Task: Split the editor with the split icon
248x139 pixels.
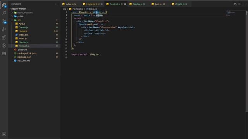Action: coord(240,4)
